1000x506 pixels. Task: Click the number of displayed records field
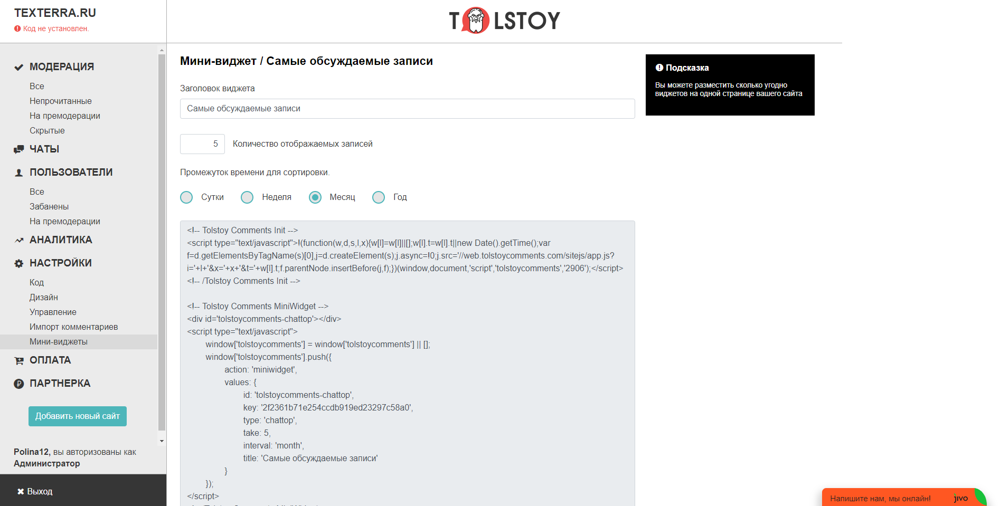click(x=202, y=144)
